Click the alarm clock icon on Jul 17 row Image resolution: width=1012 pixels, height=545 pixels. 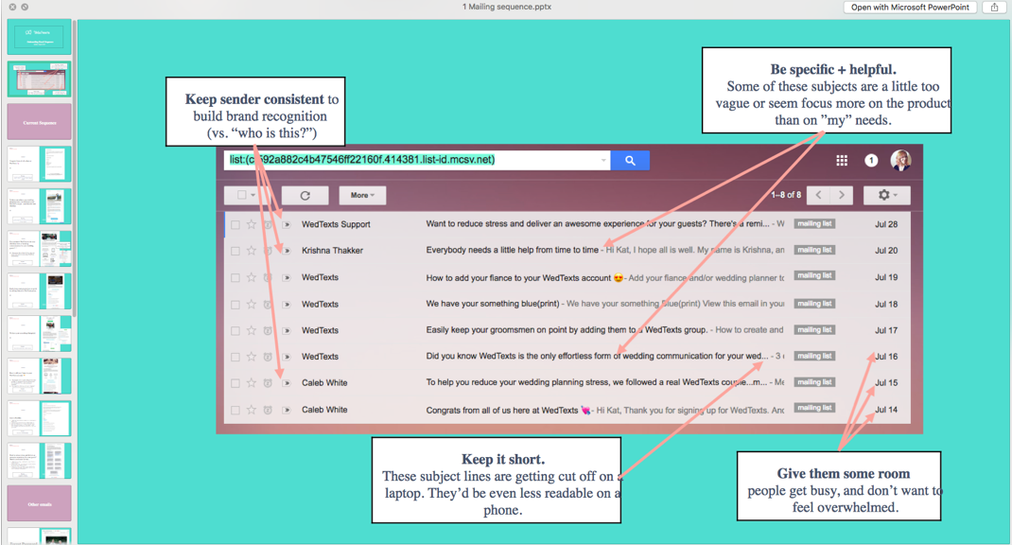click(x=268, y=330)
